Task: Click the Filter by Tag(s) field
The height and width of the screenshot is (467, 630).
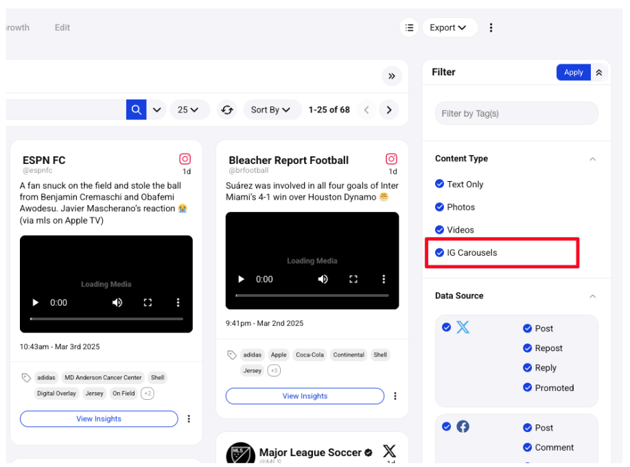Action: tap(516, 113)
